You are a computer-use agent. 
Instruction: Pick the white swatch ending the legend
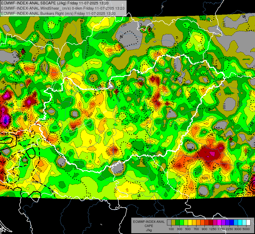click(248, 222)
